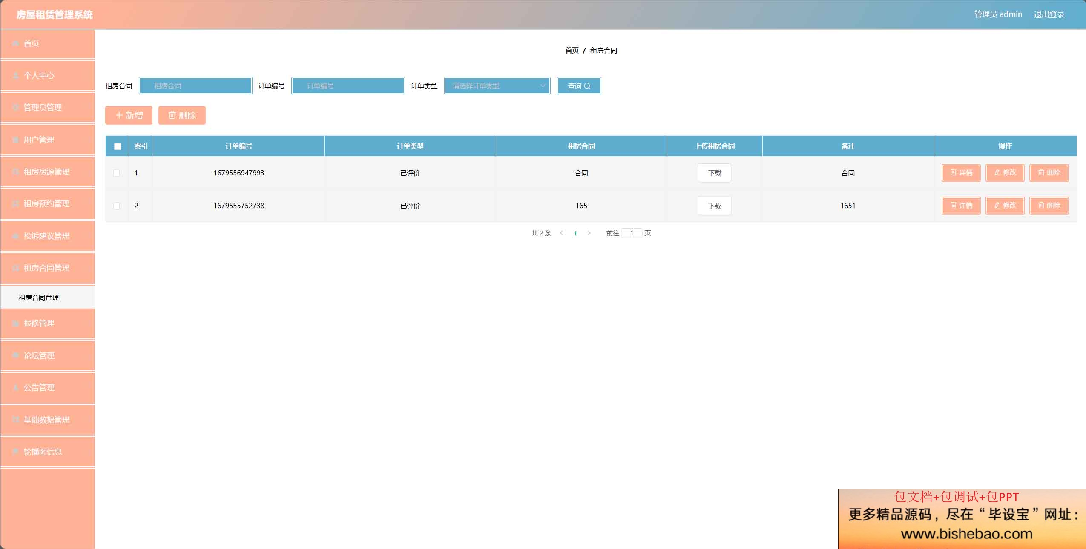Click the trash icon in toolbar 删除 button
Image resolution: width=1086 pixels, height=549 pixels.
click(x=172, y=115)
